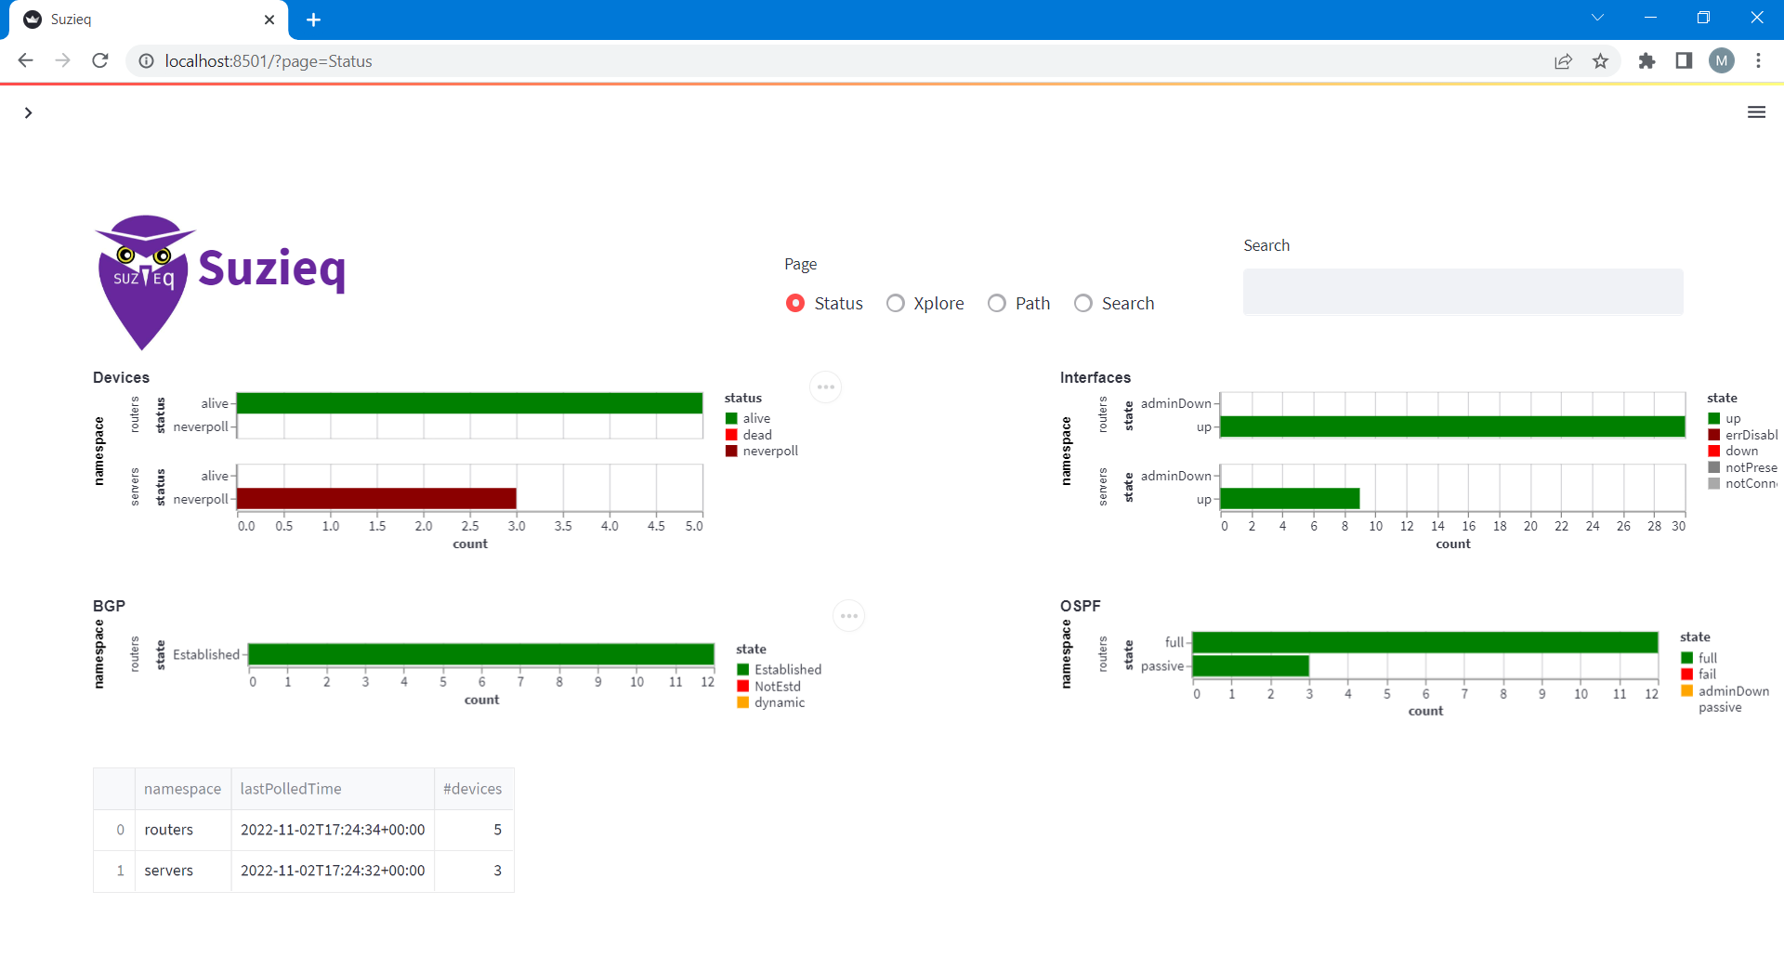
Task: Click the Devices chart title
Action: click(x=121, y=377)
